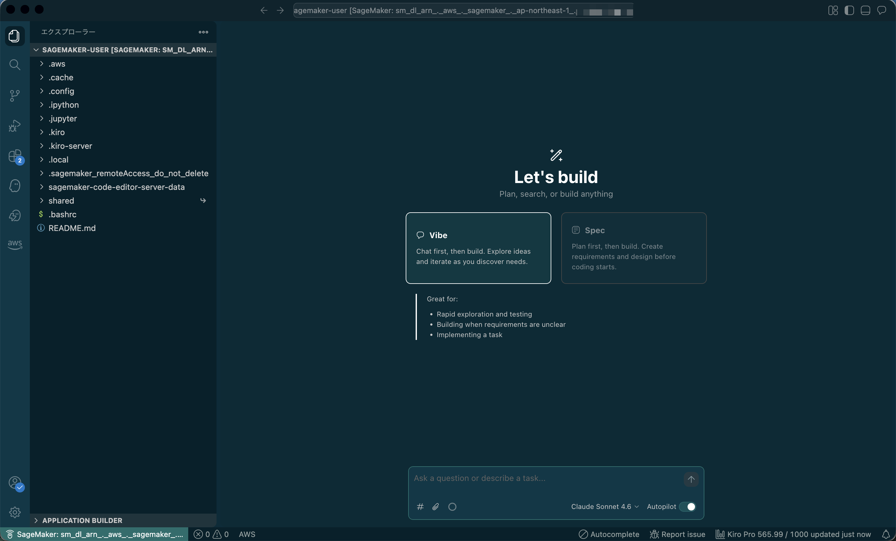Open the README.md file
The width and height of the screenshot is (896, 541).
pyautogui.click(x=123, y=228)
